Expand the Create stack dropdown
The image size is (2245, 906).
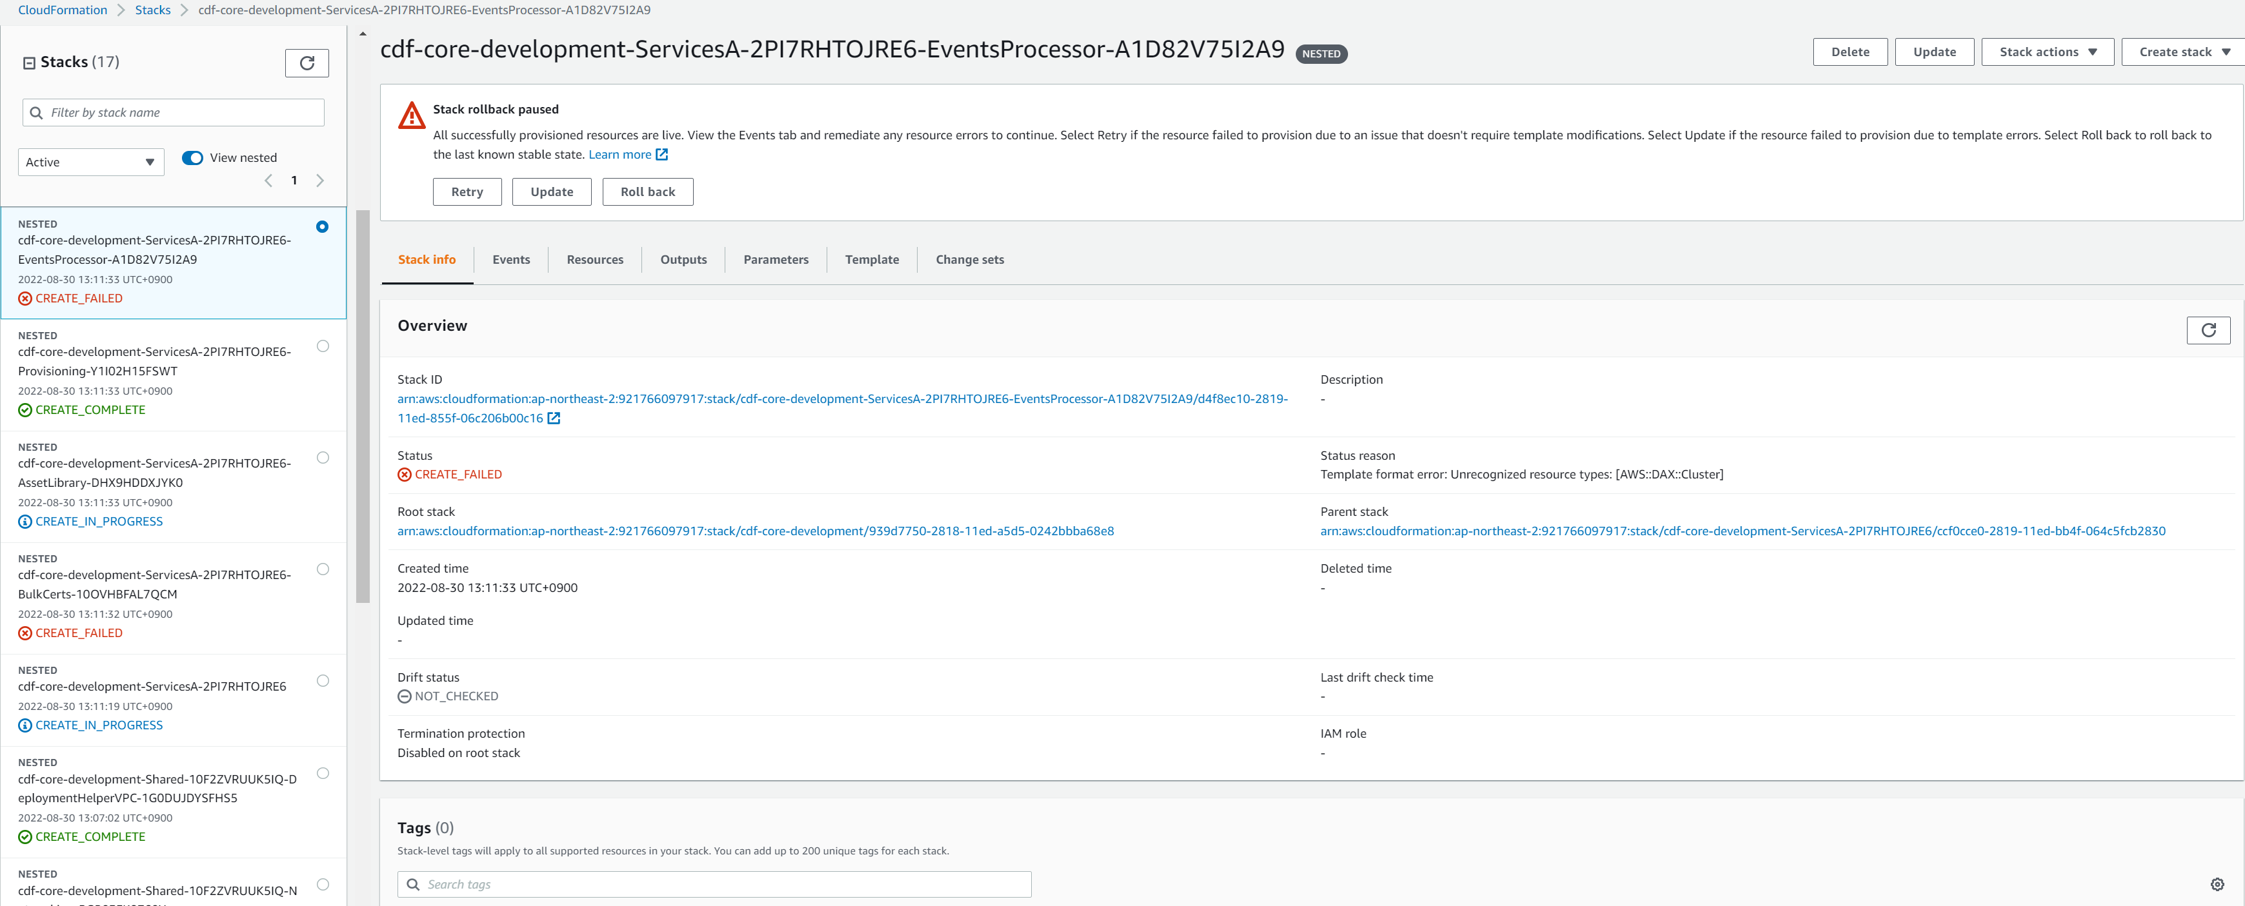click(2181, 52)
